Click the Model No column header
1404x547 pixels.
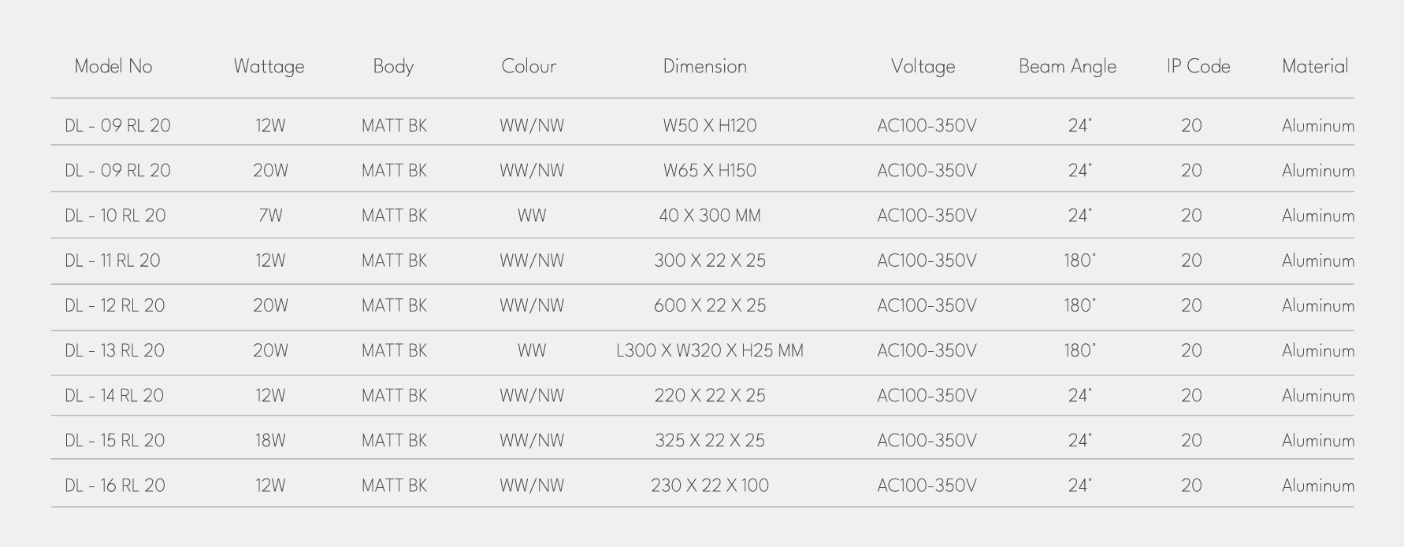coord(113,66)
